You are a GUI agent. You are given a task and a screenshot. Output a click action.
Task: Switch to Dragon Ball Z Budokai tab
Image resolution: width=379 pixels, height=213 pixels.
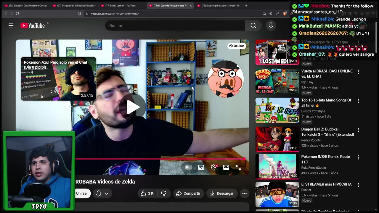tap(74, 6)
